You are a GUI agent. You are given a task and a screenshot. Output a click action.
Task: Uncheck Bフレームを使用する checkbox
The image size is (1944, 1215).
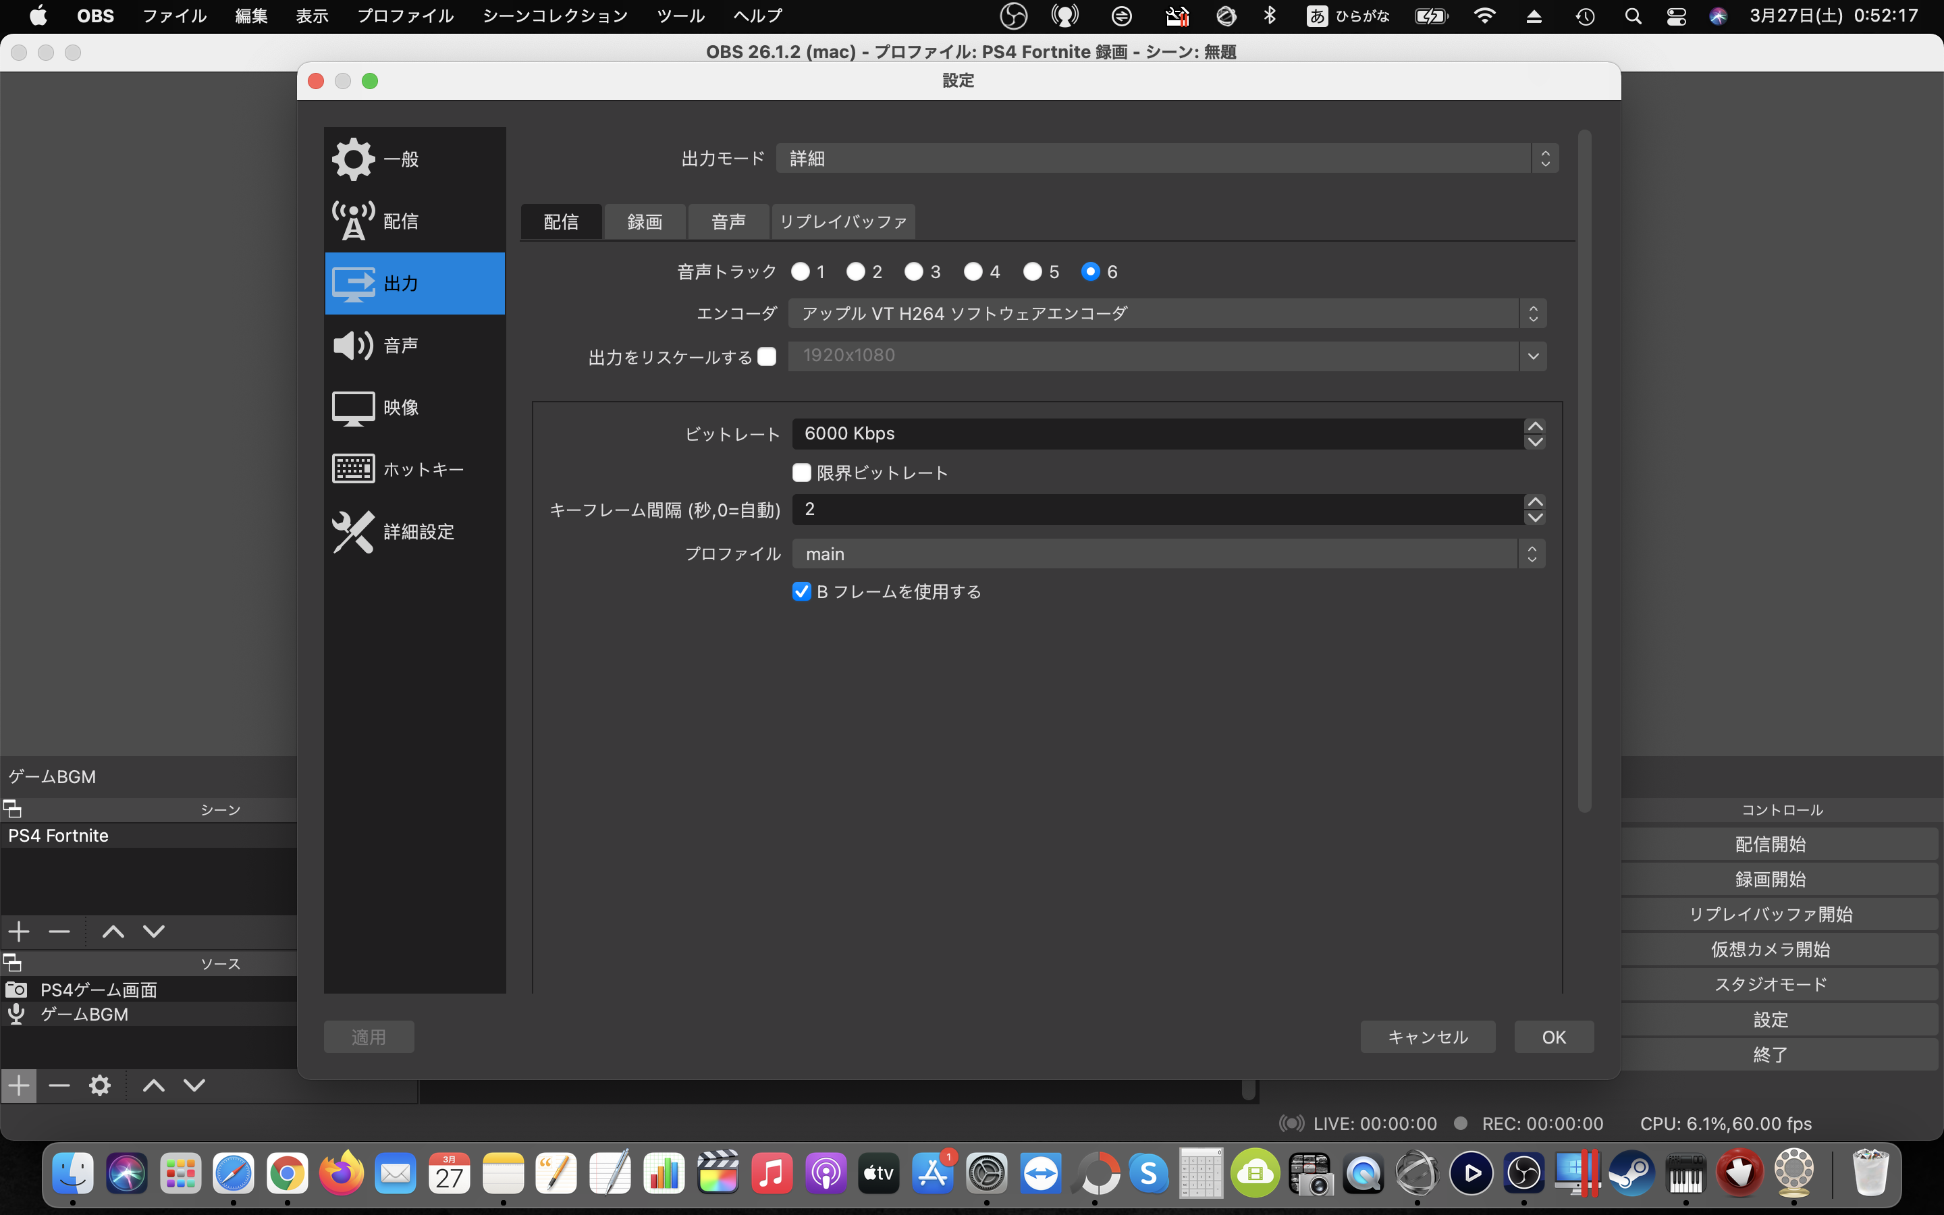[801, 591]
